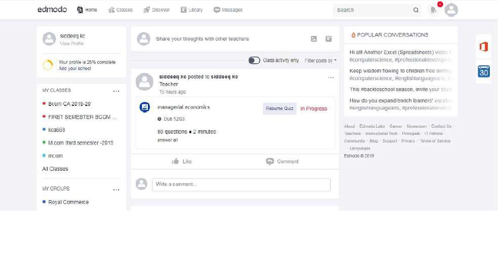Image resolution: width=501 pixels, height=266 pixels.
Task: Click the 15 hours ago timestamp
Action: 173,92
